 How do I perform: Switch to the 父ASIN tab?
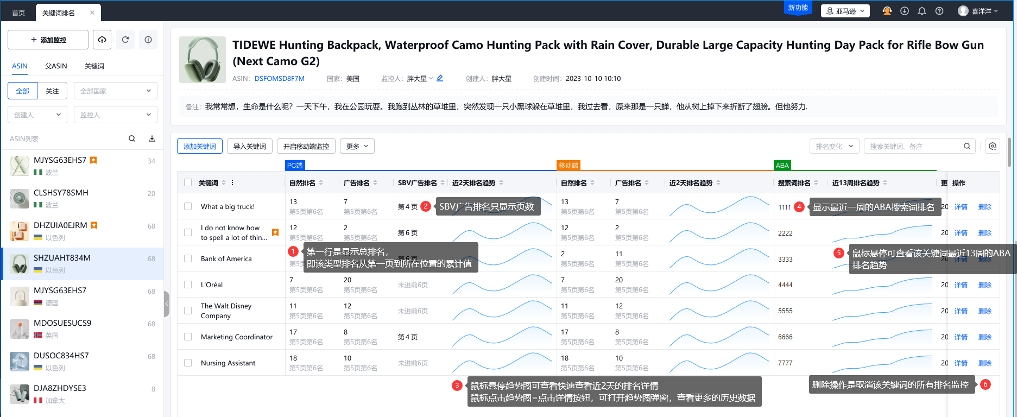(56, 66)
